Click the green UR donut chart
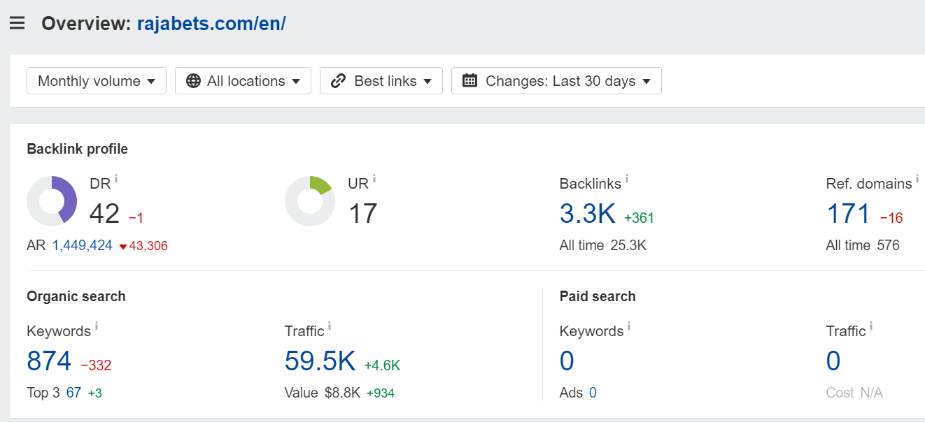The width and height of the screenshot is (925, 422). (310, 201)
